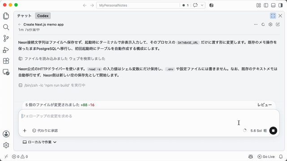
Task: Open Codex settings gear in the thread header
Action: [270, 24]
